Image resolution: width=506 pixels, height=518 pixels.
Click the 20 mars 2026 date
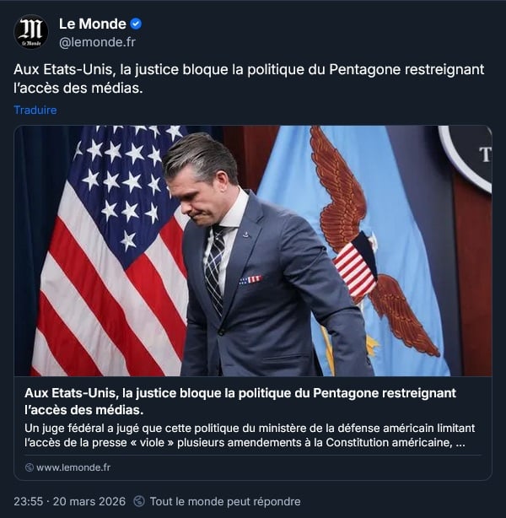tap(89, 501)
